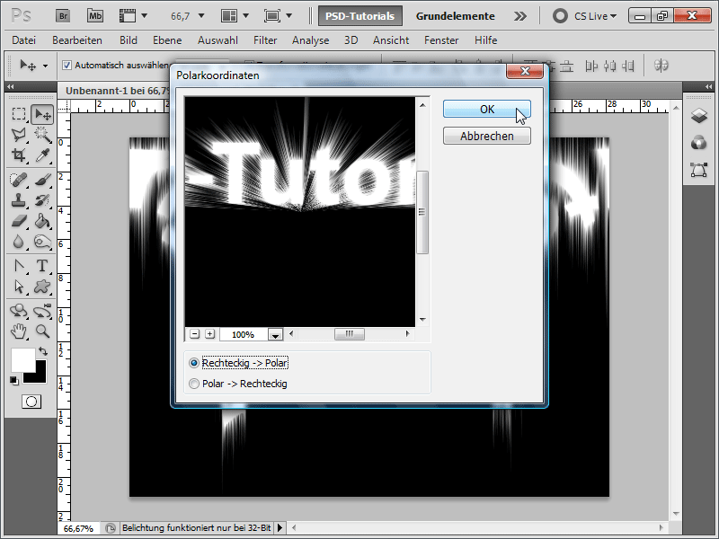Click the Abbrechen button
Viewport: 719px width, 539px height.
point(487,137)
